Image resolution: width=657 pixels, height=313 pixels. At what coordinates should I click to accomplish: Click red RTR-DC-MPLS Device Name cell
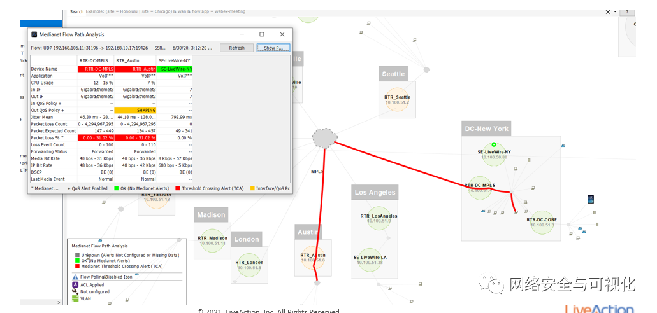click(x=96, y=69)
